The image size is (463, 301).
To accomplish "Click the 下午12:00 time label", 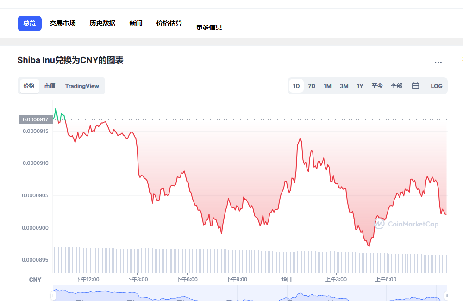I will pos(88,279).
